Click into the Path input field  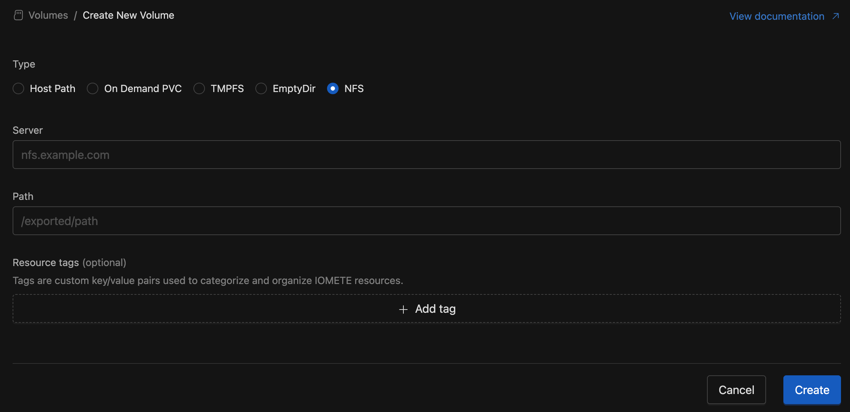point(426,221)
